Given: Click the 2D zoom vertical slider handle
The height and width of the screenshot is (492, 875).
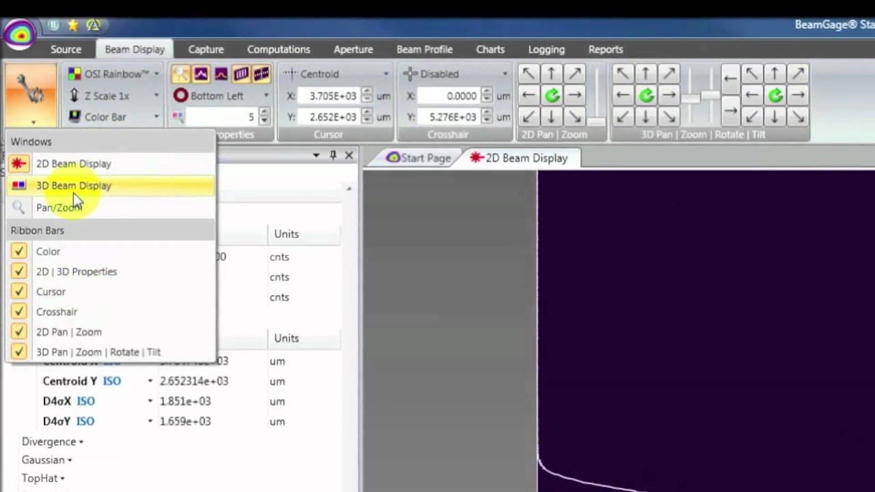Looking at the screenshot, I should pyautogui.click(x=597, y=122).
